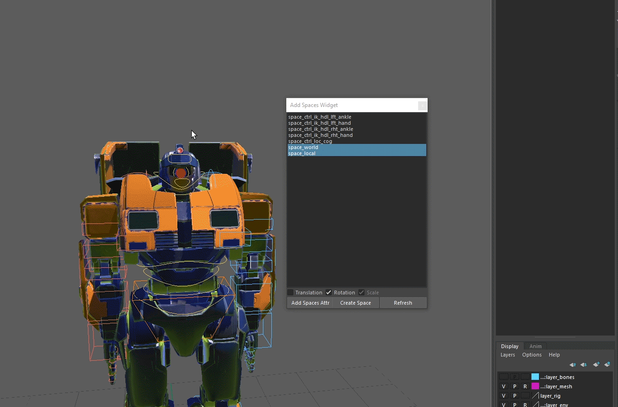
Task: Select space_ctrl_loc_cog in the list
Action: pyautogui.click(x=310, y=141)
